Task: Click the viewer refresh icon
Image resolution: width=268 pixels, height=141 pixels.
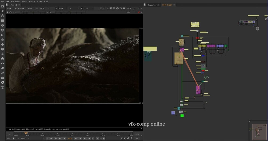Action: pos(117,8)
